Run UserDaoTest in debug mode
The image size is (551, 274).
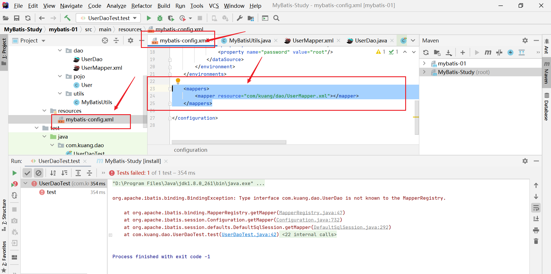[x=160, y=18]
